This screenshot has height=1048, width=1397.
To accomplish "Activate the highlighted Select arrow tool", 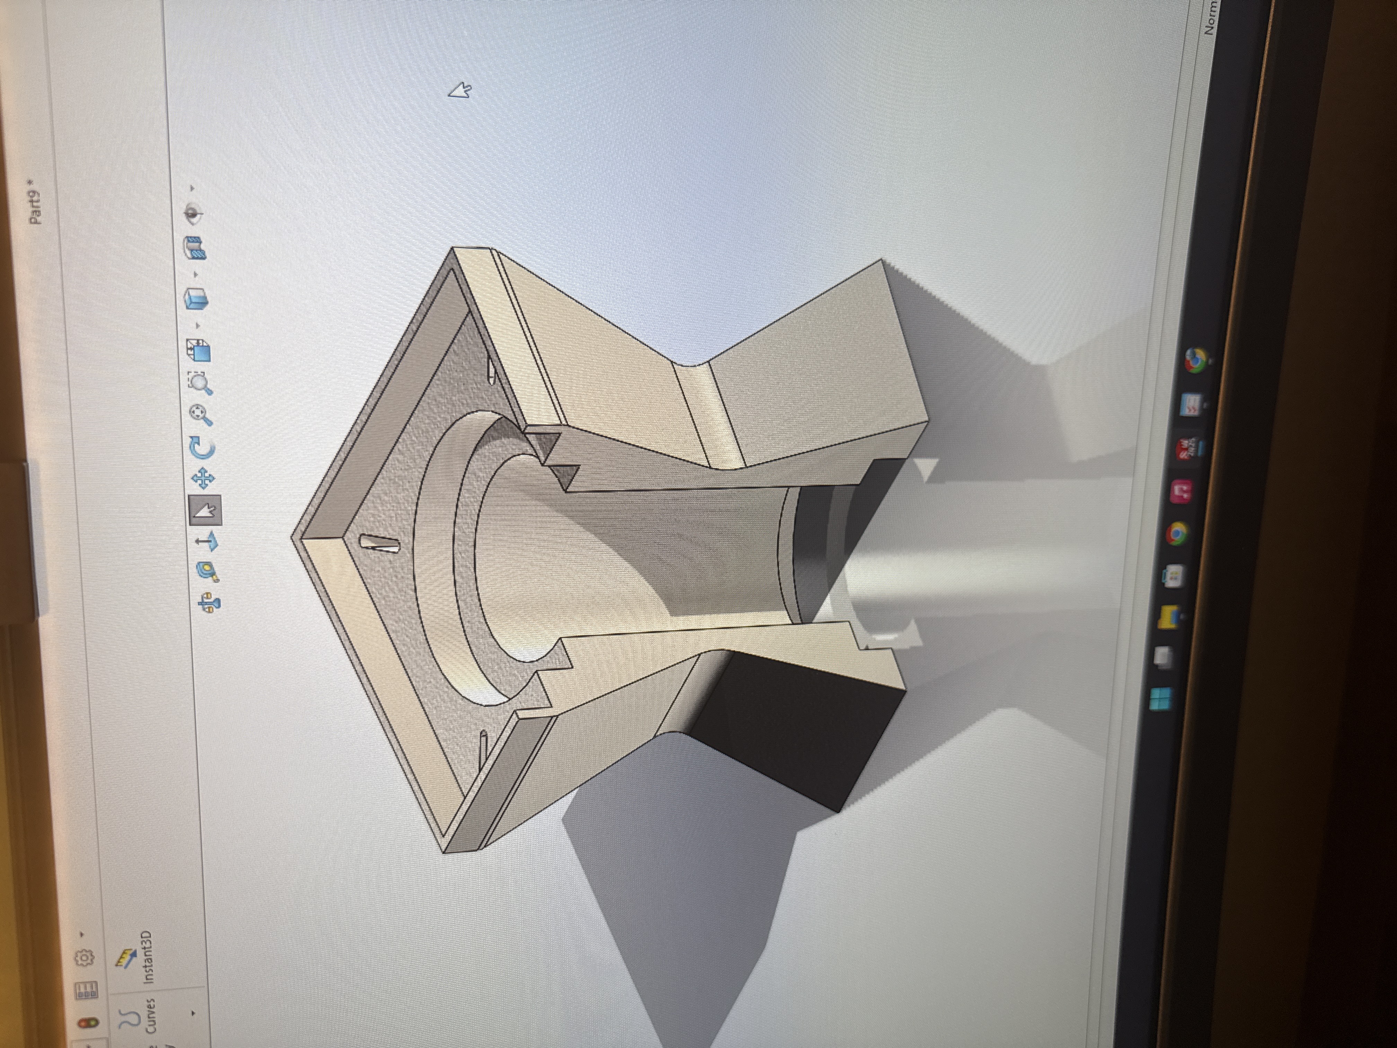I will 205,510.
